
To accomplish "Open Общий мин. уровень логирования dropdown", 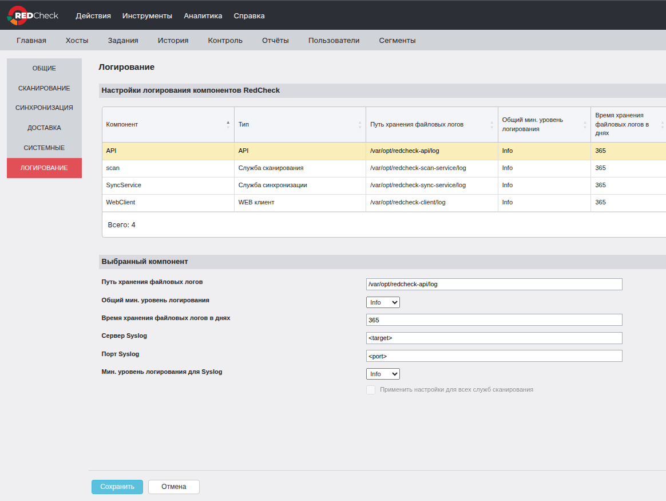I will click(383, 302).
